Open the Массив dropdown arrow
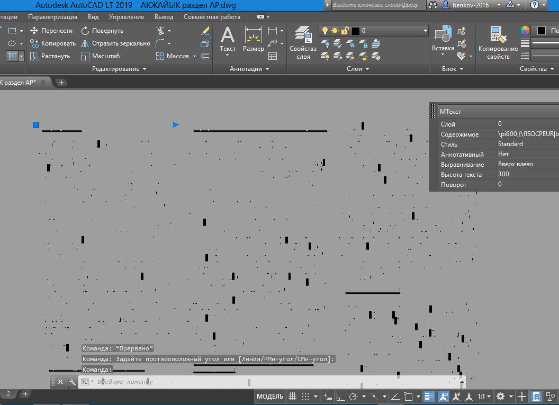This screenshot has width=559, height=405. point(195,56)
